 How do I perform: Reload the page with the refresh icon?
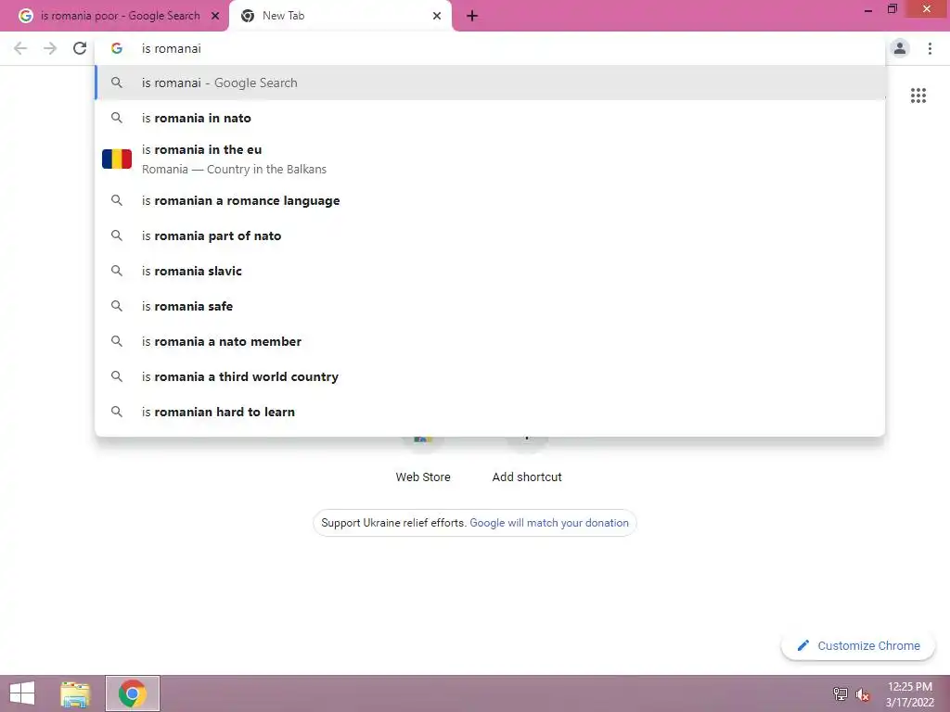click(x=80, y=48)
